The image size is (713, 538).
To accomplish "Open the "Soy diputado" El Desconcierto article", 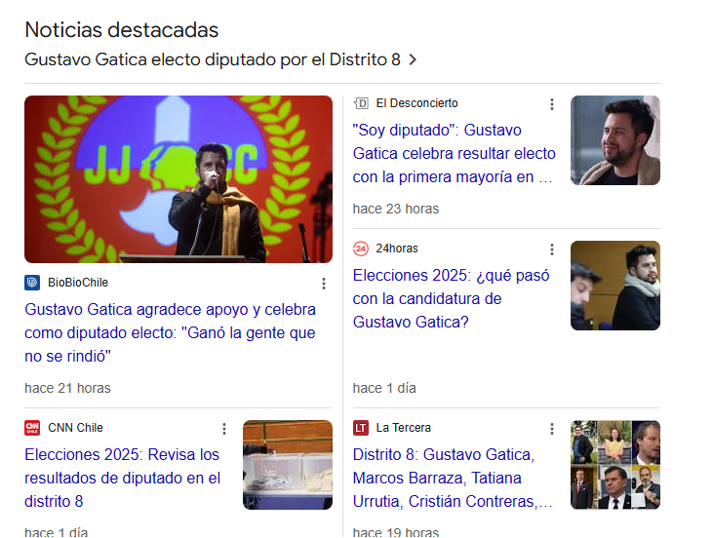I will coord(454,153).
